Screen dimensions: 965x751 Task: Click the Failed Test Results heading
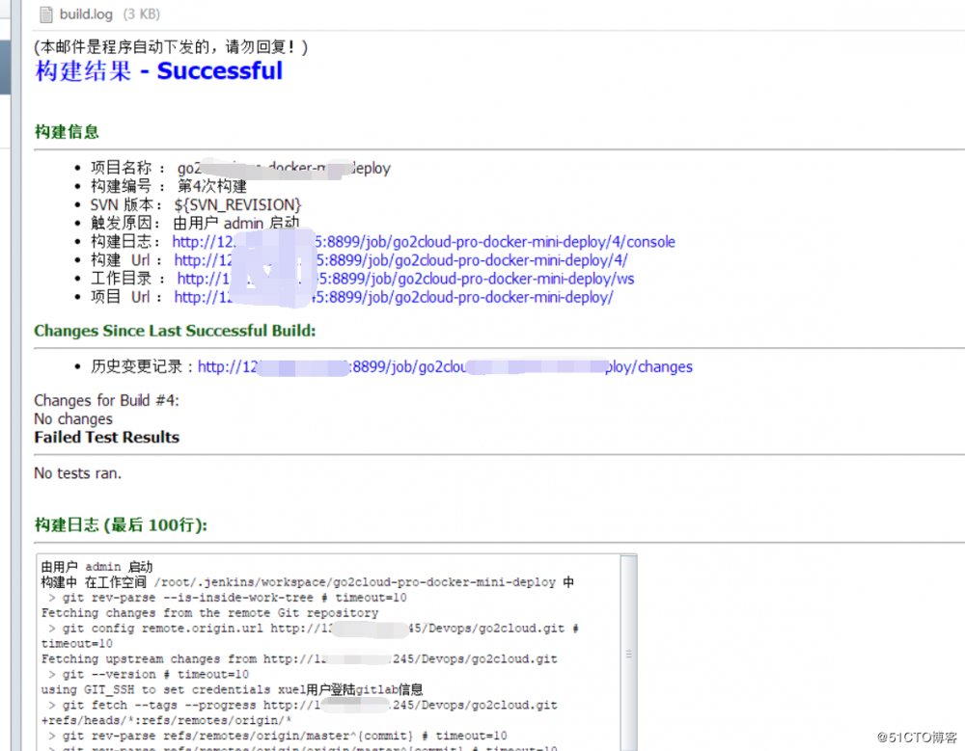[106, 437]
